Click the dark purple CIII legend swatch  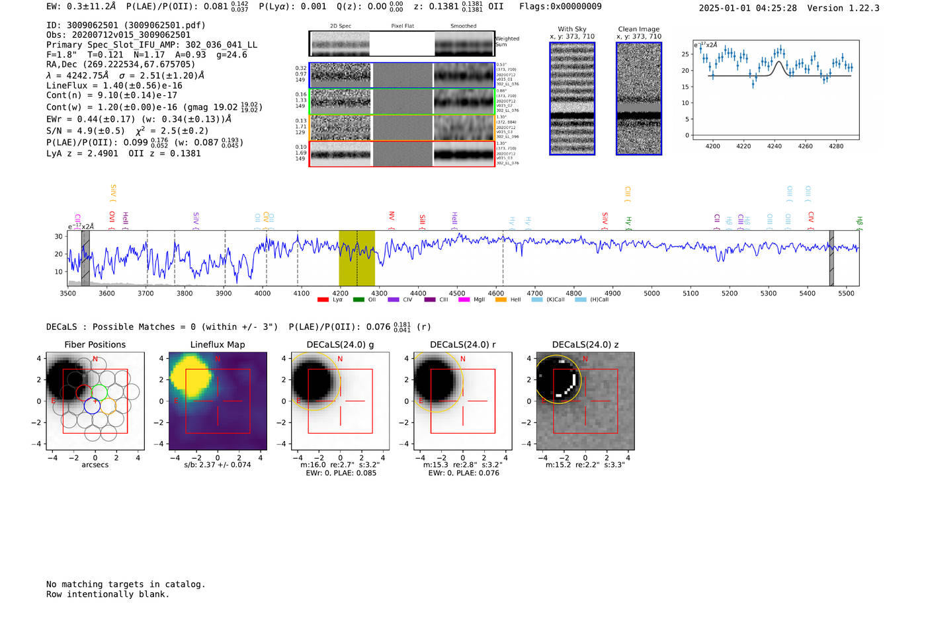[x=430, y=299]
